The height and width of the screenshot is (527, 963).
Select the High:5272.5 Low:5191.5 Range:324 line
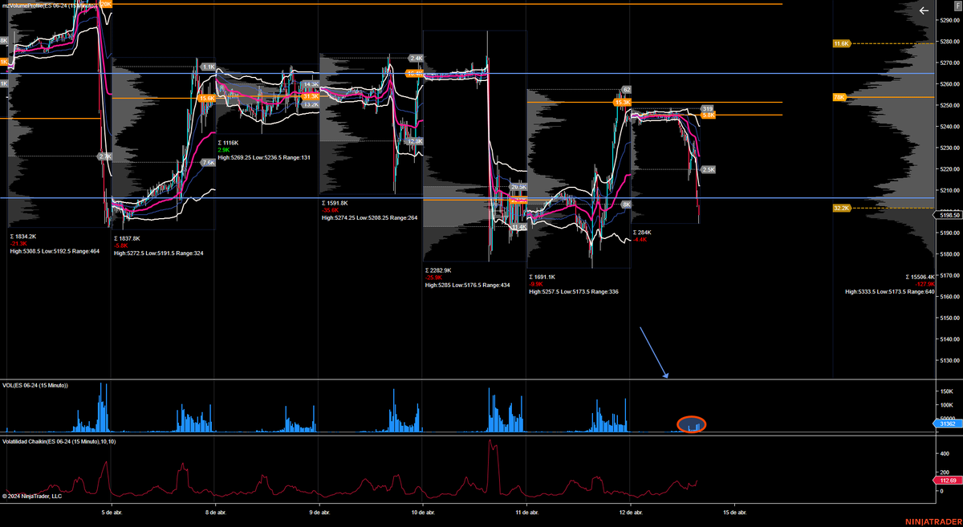pos(159,253)
